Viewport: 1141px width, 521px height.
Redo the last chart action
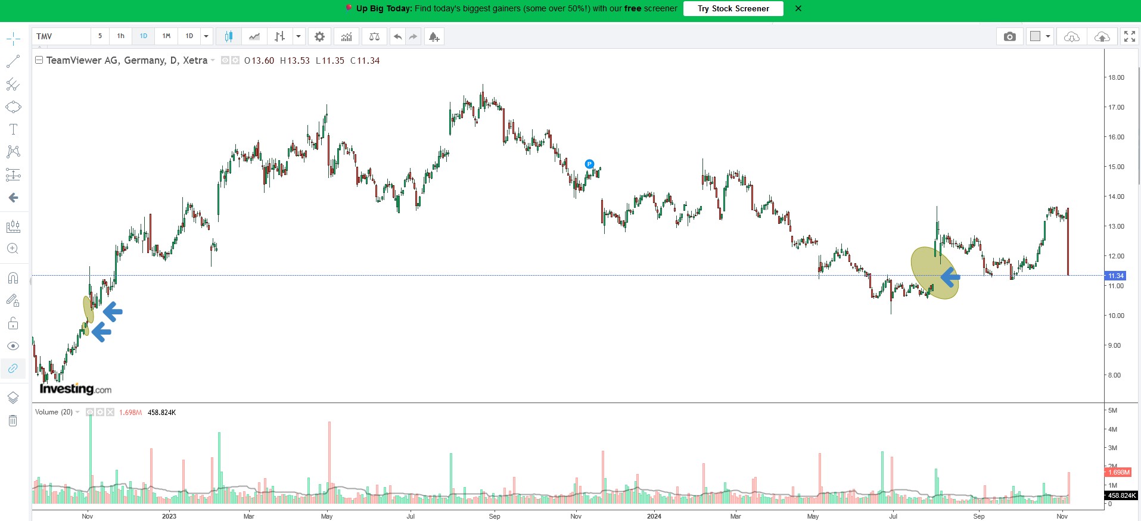(x=413, y=36)
